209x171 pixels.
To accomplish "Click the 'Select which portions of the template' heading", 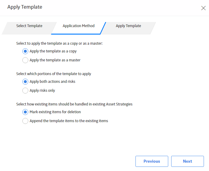I will pyautogui.click(x=54, y=74).
